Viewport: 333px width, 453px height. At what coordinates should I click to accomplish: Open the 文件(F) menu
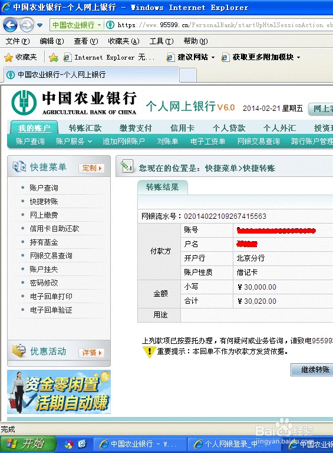pyautogui.click(x=17, y=41)
